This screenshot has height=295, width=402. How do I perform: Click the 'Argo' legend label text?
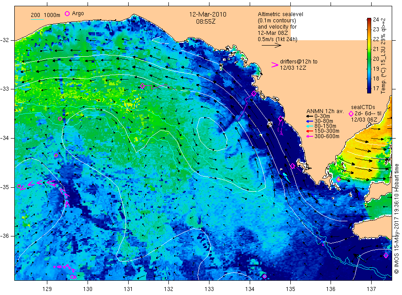[78, 13]
